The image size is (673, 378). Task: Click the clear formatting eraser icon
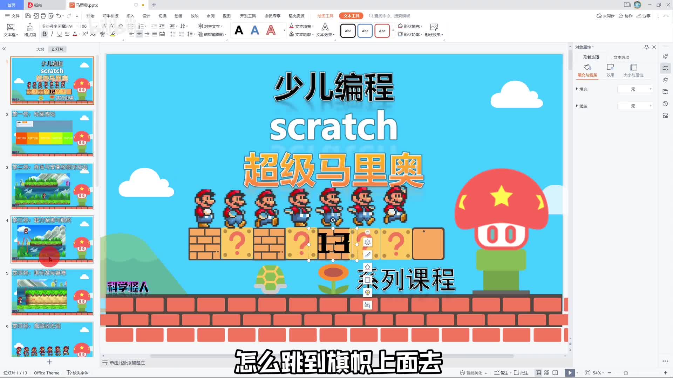coord(120,26)
